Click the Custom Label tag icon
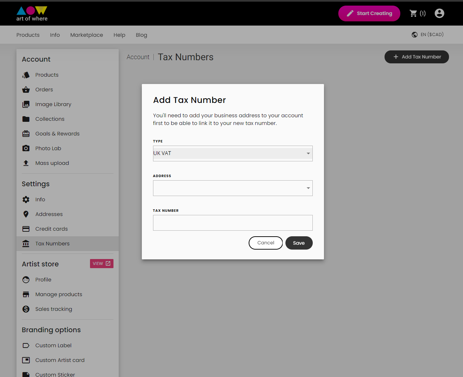 pos(26,345)
